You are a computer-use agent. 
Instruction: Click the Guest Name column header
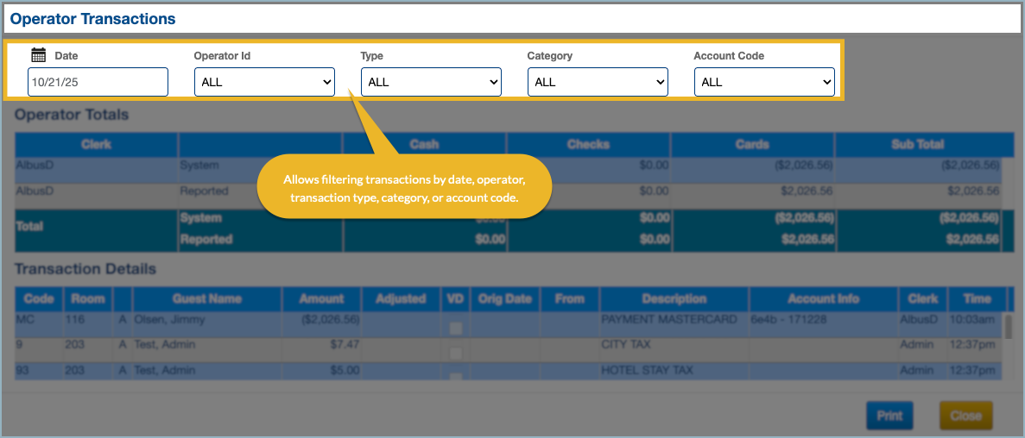(207, 299)
